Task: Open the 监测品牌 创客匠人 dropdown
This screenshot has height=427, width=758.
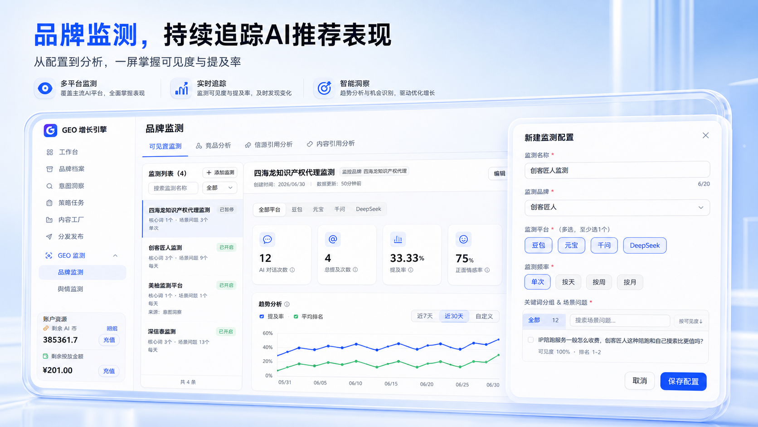Action: pyautogui.click(x=617, y=207)
